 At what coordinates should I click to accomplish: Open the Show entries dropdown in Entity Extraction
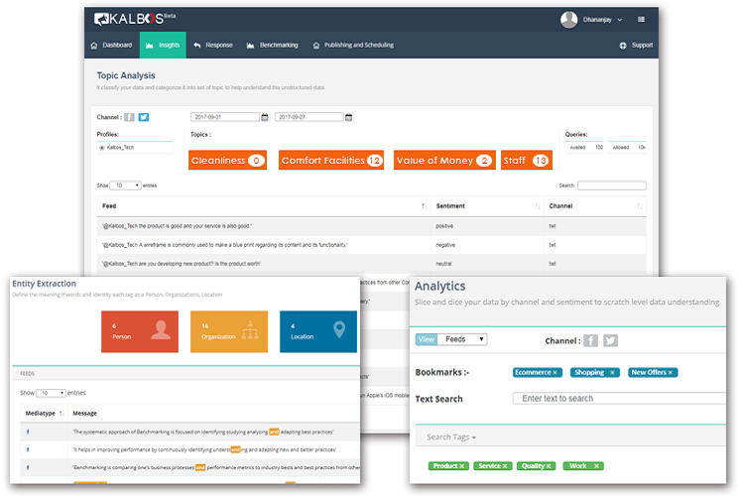tap(51, 393)
